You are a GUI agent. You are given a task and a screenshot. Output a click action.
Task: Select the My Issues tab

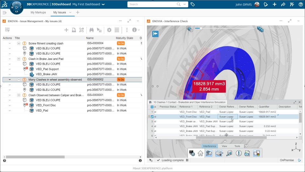59,12
